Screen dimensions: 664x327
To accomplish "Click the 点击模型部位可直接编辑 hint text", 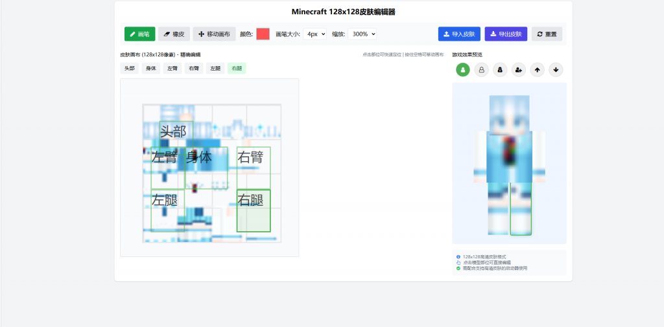I will click(486, 263).
